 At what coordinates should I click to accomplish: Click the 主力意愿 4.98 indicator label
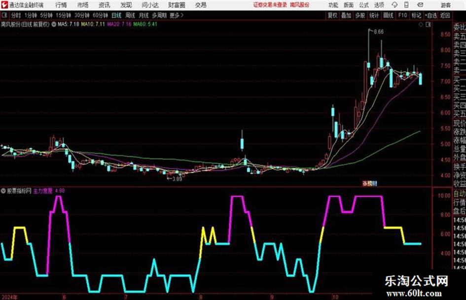[49, 191]
